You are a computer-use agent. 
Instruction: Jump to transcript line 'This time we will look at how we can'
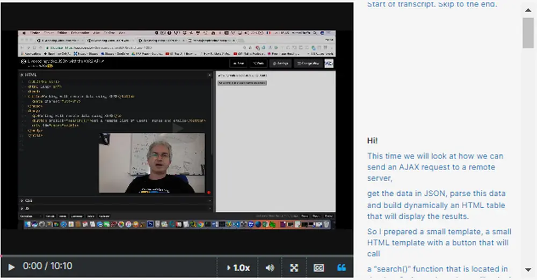(436, 167)
